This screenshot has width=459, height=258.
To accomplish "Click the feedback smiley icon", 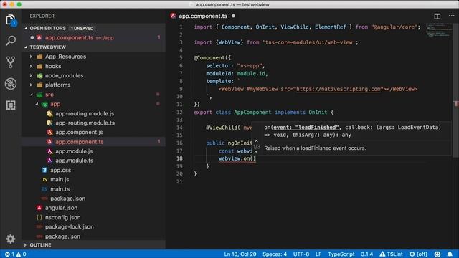I will [x=437, y=254].
